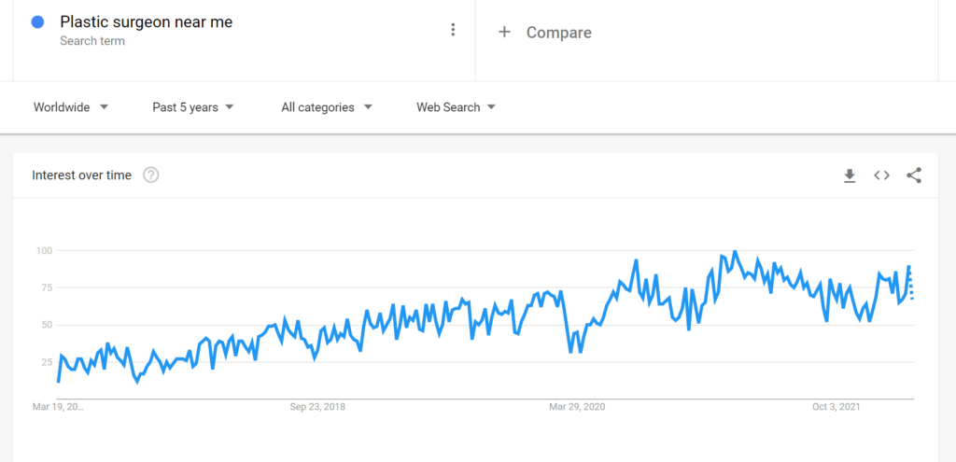The height and width of the screenshot is (462, 956).
Task: Click the plus icon beside Compare
Action: [504, 32]
